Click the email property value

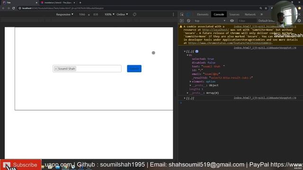[x=212, y=74]
